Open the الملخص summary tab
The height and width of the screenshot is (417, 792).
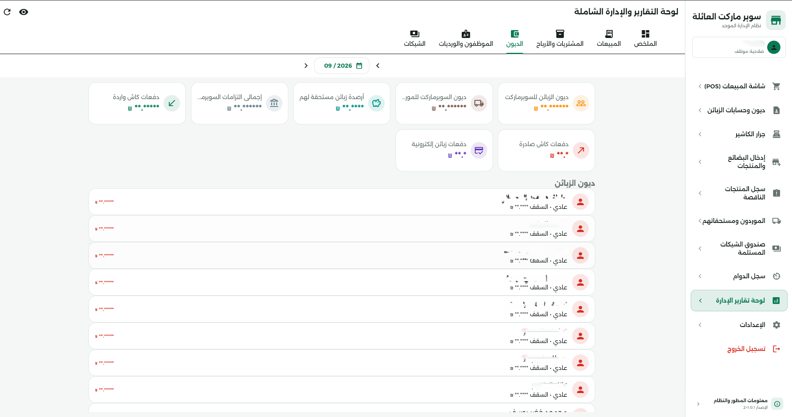(x=645, y=39)
